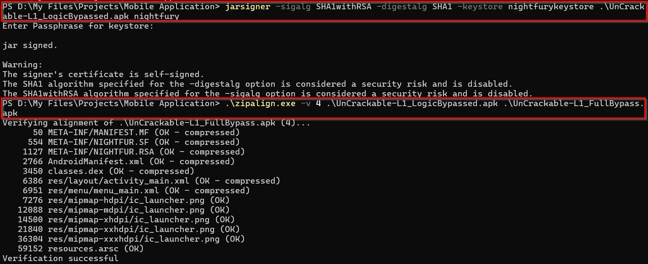Click the Enter Passphrase for keystore prompt
This screenshot has height=264, width=648.
click(x=78, y=26)
